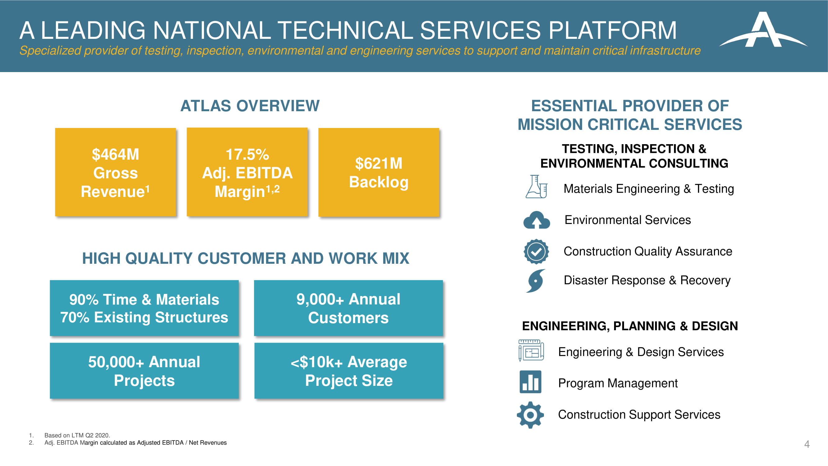Click 'Construction Support Services' text
Screen dimensions: 828x466
click(x=639, y=415)
